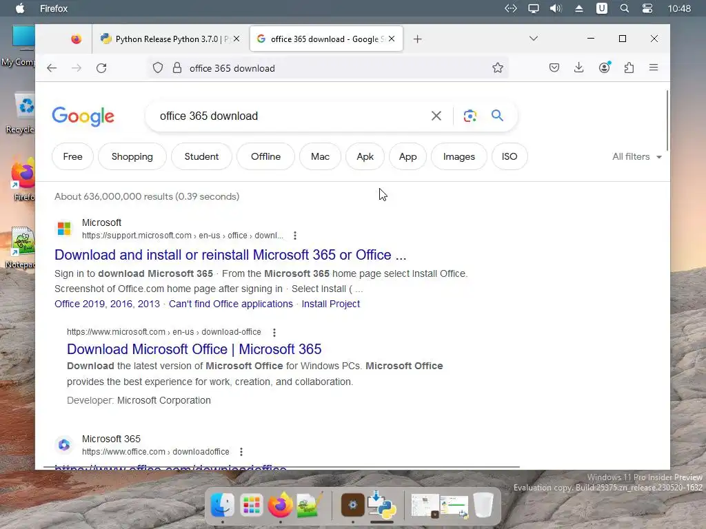Open Control Center in the menu bar
Screen dimensions: 706x529
point(647,8)
